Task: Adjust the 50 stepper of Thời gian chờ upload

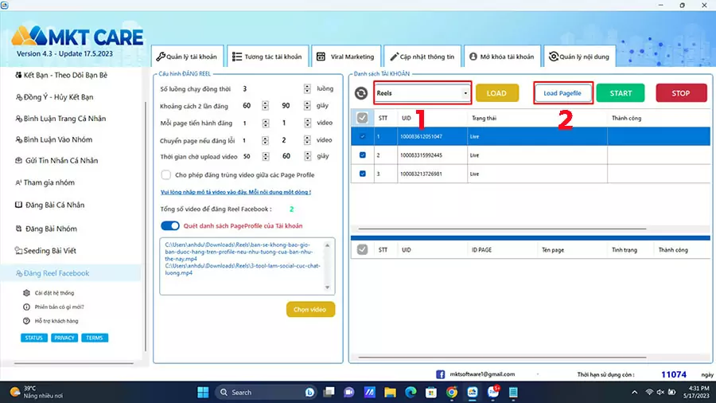Action: coord(265,156)
